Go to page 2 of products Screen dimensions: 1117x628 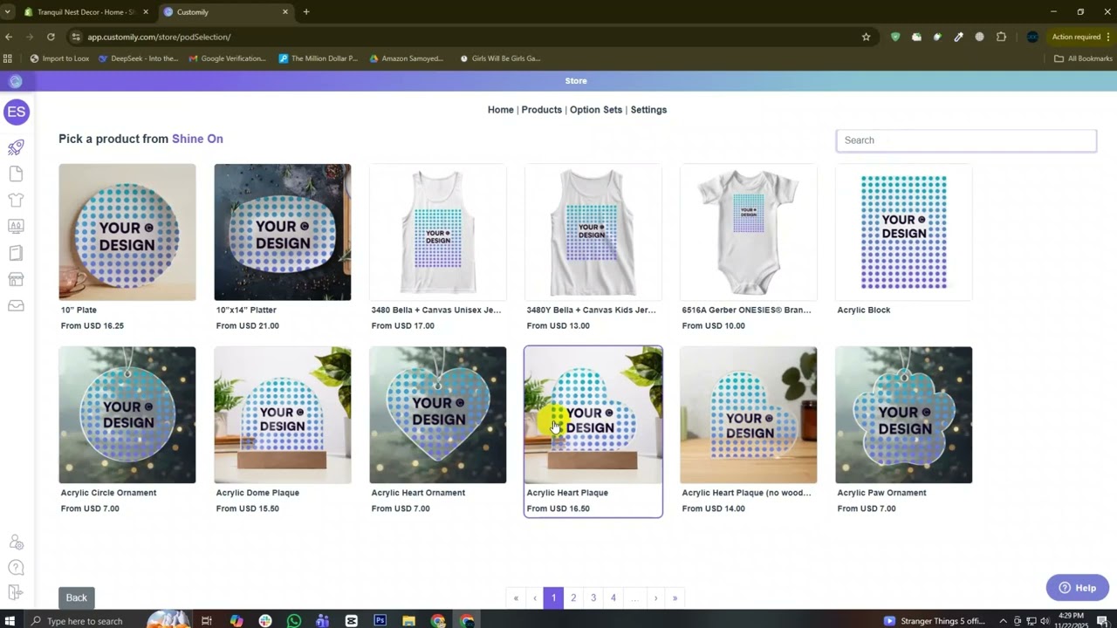click(x=573, y=597)
